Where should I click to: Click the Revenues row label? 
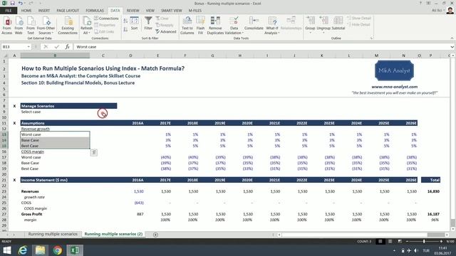click(30, 191)
